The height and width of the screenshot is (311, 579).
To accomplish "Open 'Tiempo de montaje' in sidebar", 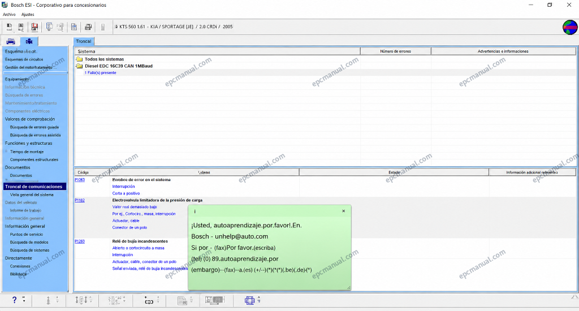I will [27, 152].
